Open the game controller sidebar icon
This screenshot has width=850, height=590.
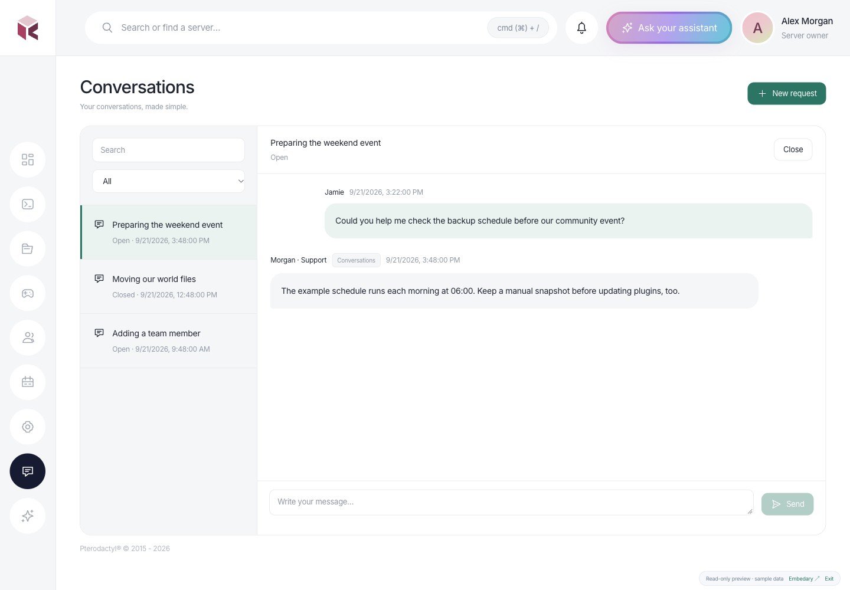pyautogui.click(x=28, y=293)
